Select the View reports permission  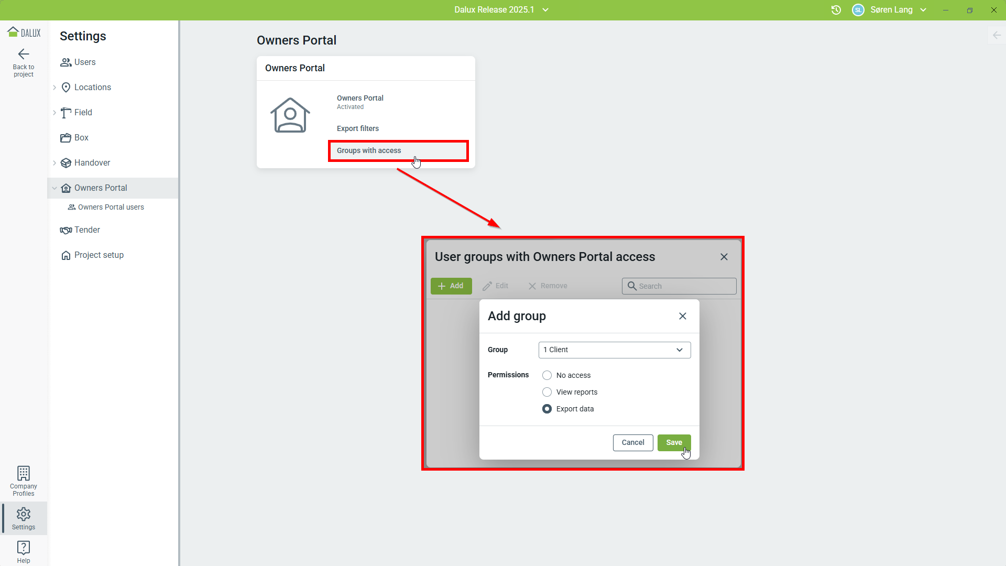[x=547, y=392]
